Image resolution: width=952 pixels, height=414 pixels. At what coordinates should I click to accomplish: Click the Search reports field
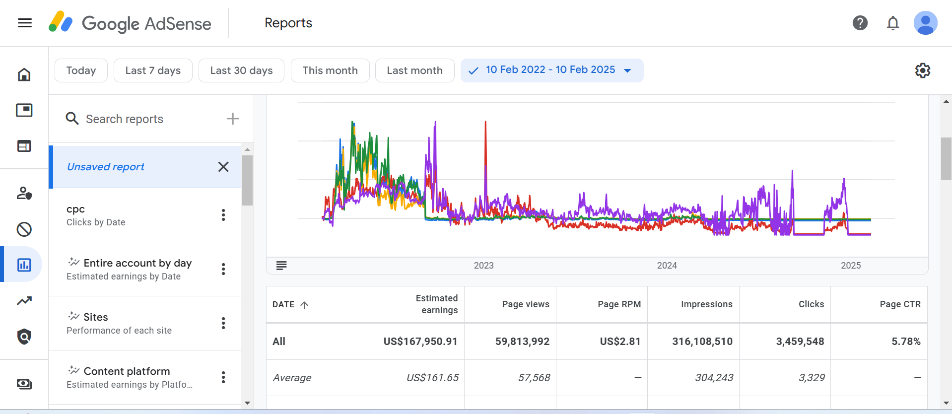click(x=124, y=119)
